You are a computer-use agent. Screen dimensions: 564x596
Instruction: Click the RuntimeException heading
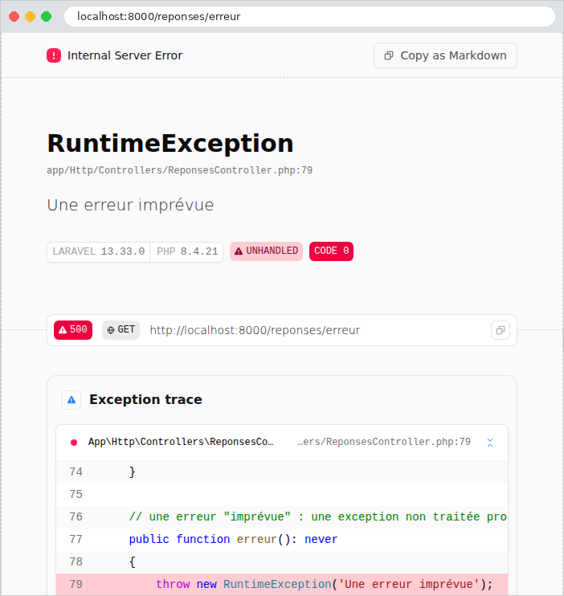point(170,144)
